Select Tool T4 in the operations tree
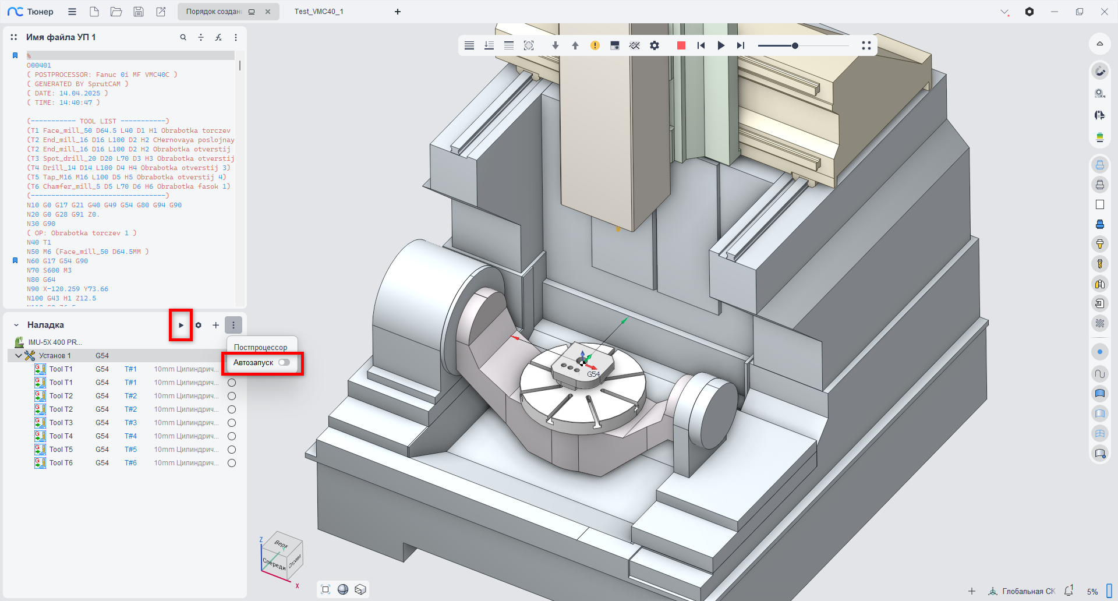Viewport: 1118px width, 601px height. (61, 436)
